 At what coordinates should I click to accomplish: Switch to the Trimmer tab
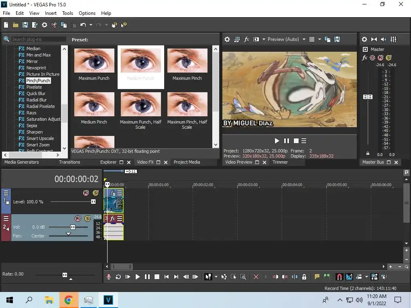(x=280, y=162)
